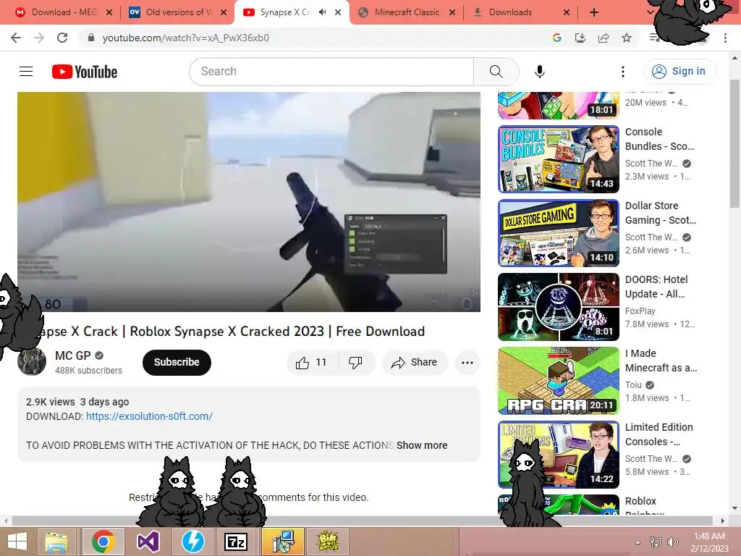Screen dimensions: 741x556
Task: Open Windows Start button
Action: (x=17, y=542)
